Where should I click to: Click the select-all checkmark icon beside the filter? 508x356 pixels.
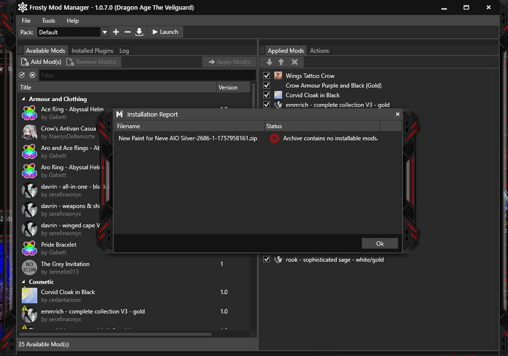[x=22, y=75]
